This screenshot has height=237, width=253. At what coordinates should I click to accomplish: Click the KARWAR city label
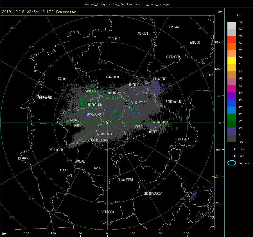tap(23, 158)
